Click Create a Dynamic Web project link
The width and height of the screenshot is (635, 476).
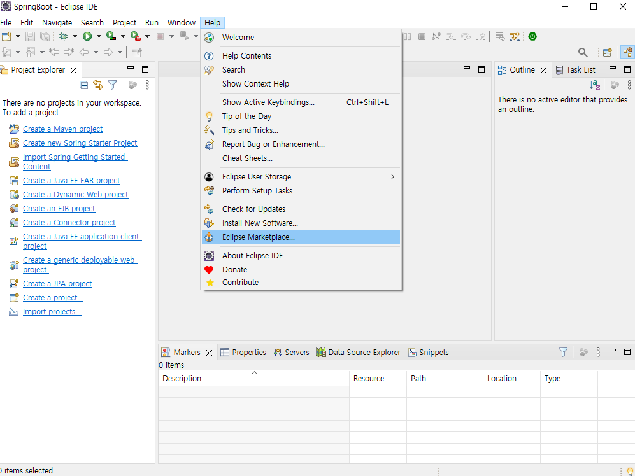[76, 195]
